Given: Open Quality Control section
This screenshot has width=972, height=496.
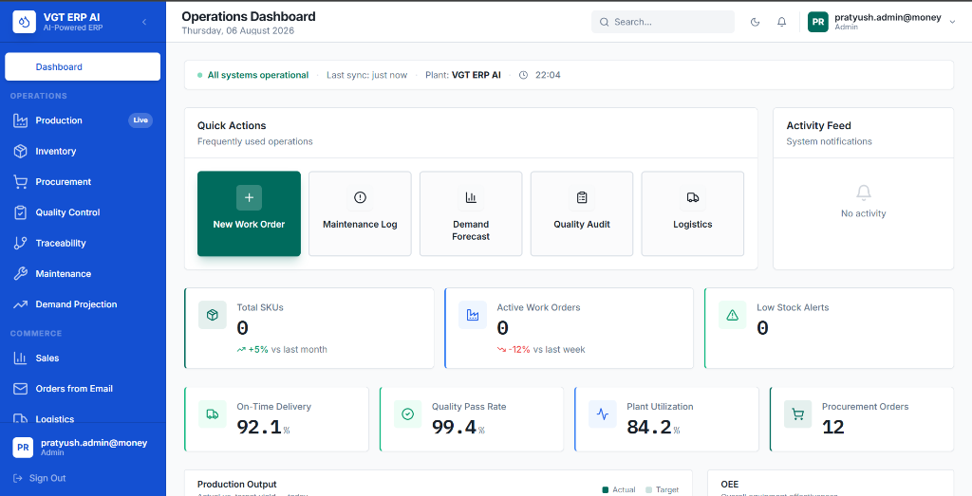Looking at the screenshot, I should (x=83, y=212).
